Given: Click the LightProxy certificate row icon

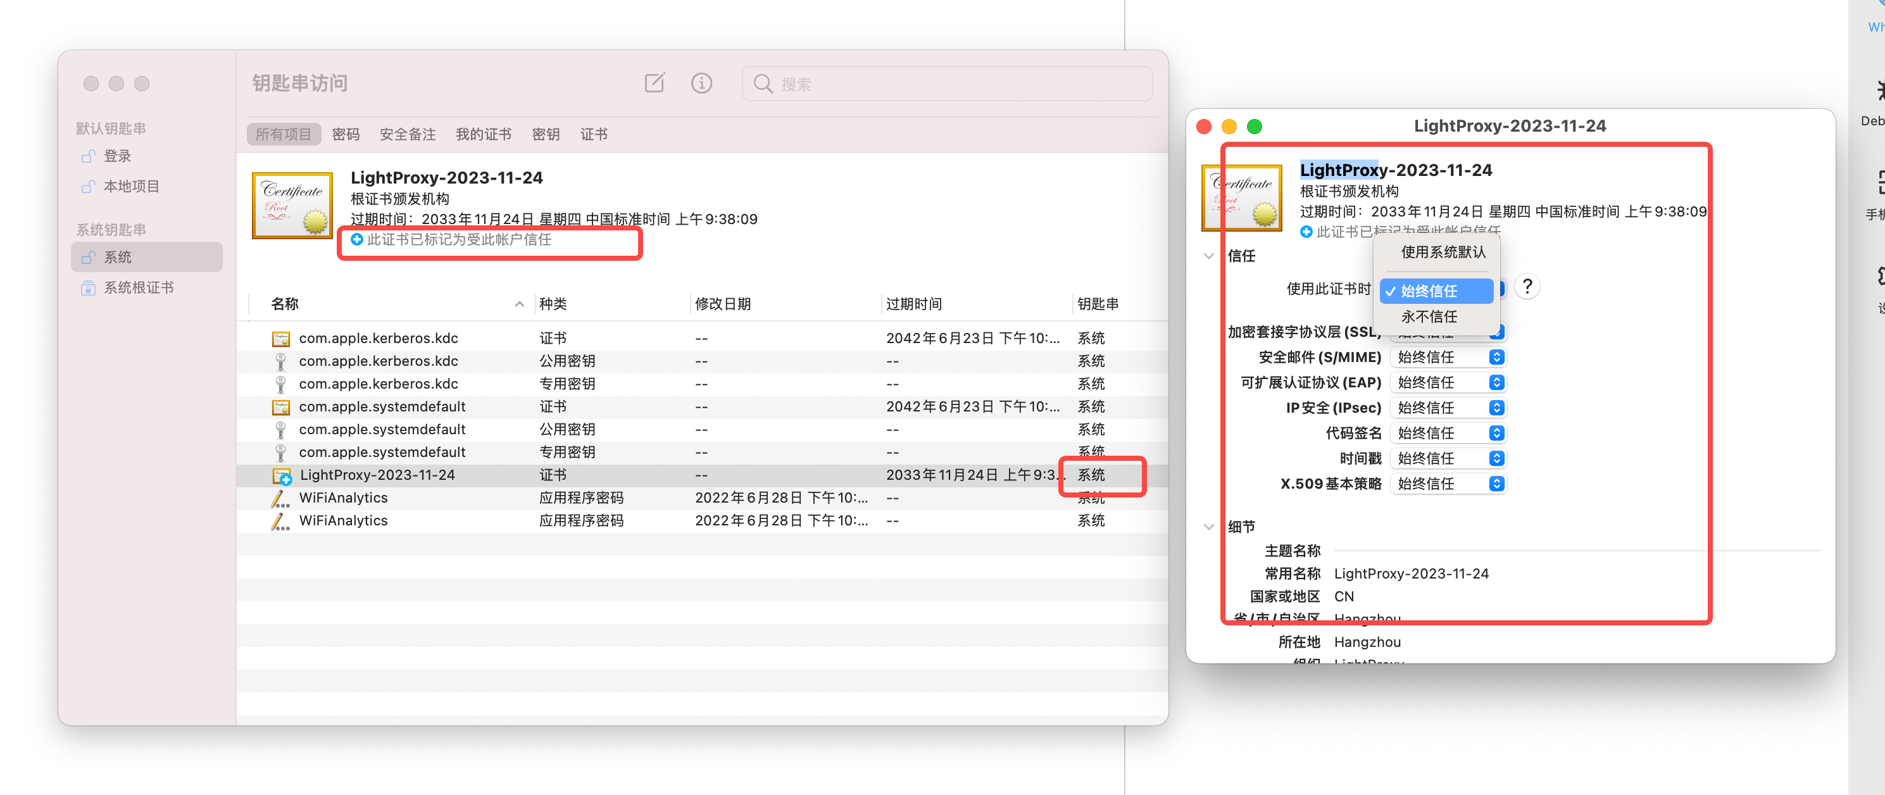Looking at the screenshot, I should click(x=282, y=476).
